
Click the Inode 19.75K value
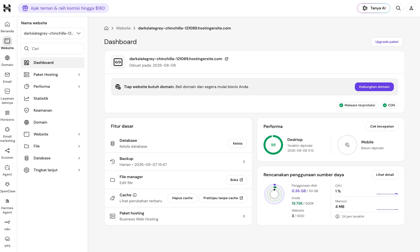click(297, 203)
